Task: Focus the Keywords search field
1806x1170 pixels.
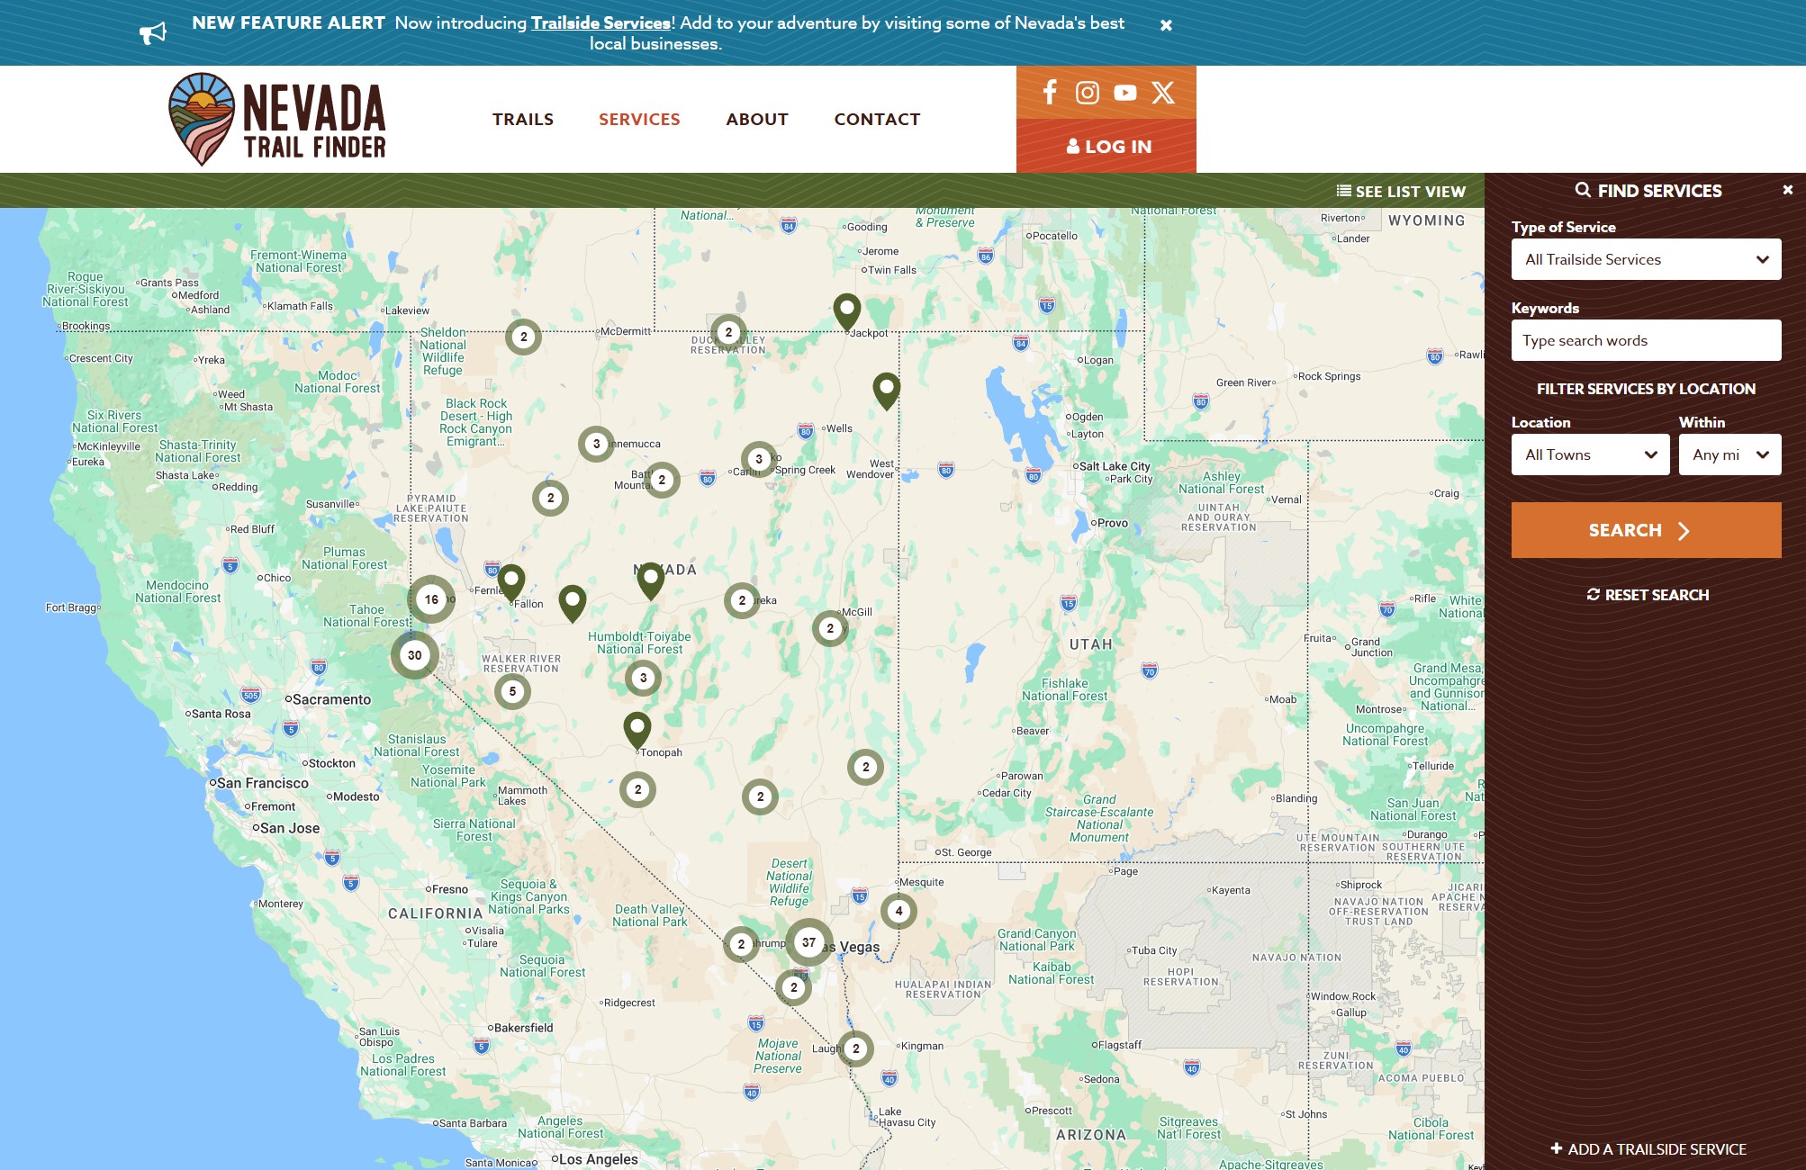Action: pos(1646,340)
